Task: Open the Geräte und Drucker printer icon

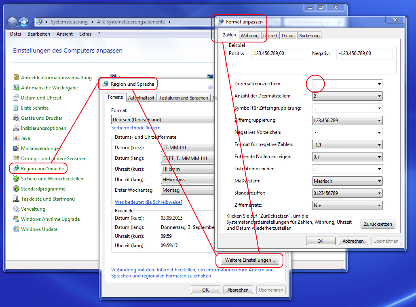Action: click(x=16, y=118)
